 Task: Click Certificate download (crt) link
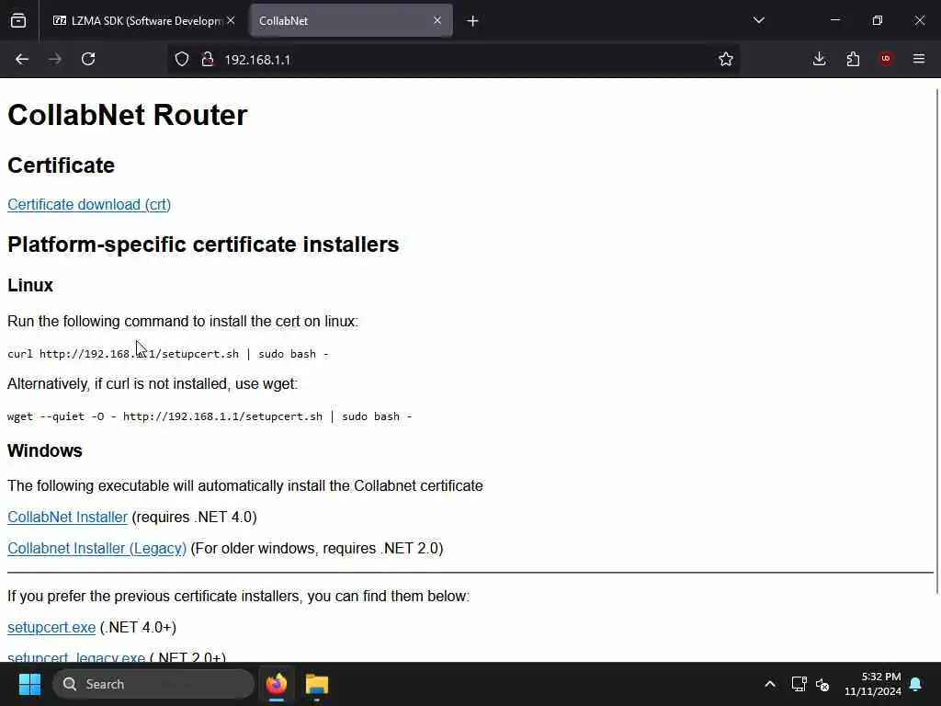89,205
